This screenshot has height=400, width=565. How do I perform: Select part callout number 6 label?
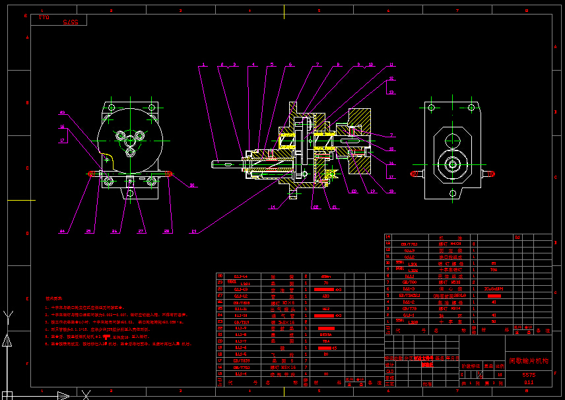point(290,65)
